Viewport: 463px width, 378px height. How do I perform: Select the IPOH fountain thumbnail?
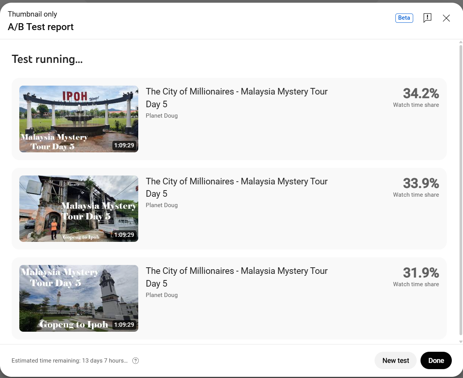pyautogui.click(x=79, y=119)
